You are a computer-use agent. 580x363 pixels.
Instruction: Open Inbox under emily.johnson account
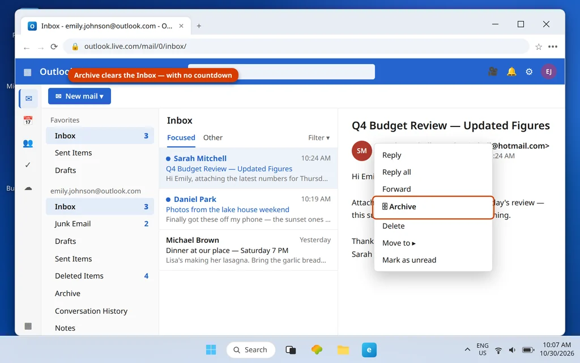click(100, 206)
